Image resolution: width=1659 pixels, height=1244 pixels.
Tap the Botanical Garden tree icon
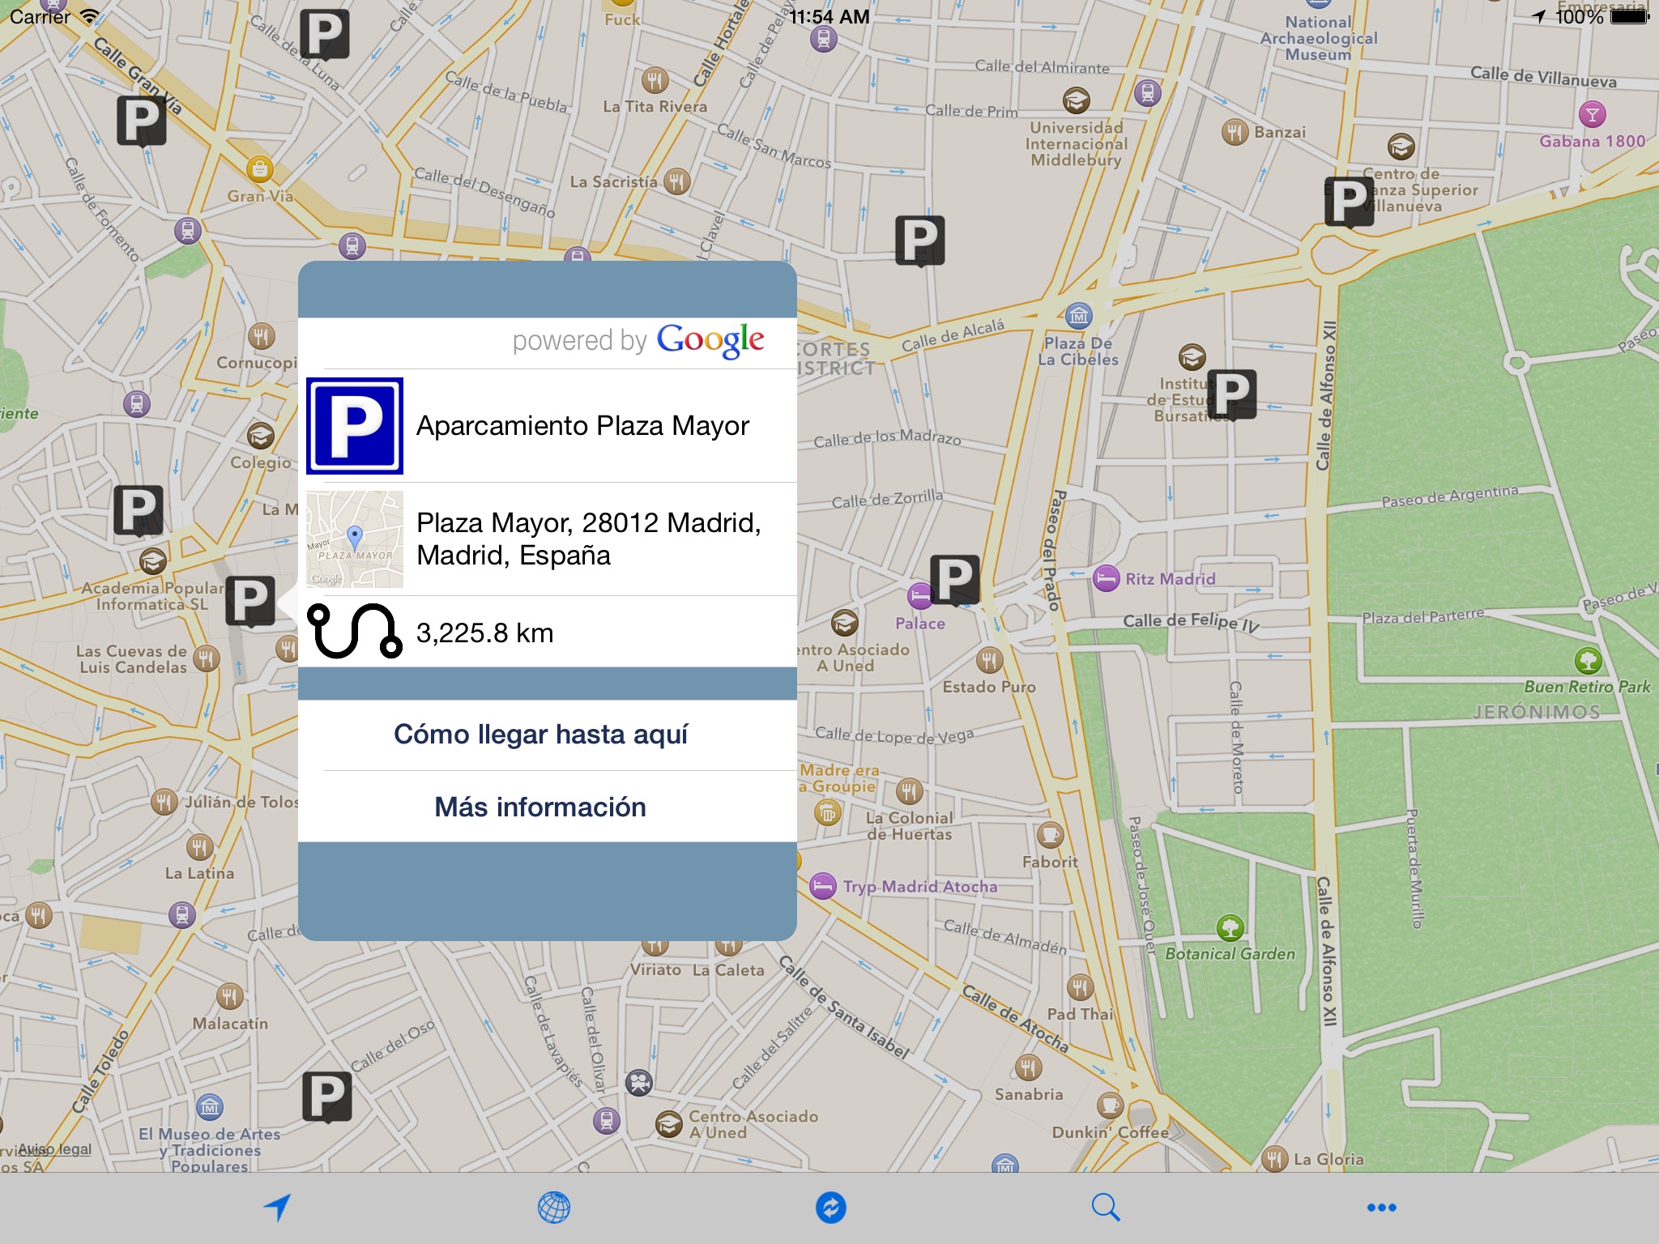[1230, 928]
